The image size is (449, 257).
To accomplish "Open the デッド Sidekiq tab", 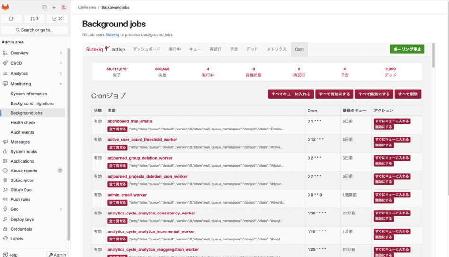I will [252, 49].
